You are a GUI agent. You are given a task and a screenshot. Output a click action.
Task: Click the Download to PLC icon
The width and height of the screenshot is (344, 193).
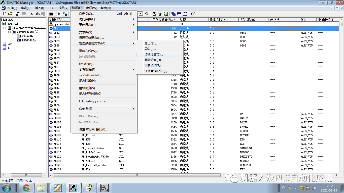tap(51, 14)
